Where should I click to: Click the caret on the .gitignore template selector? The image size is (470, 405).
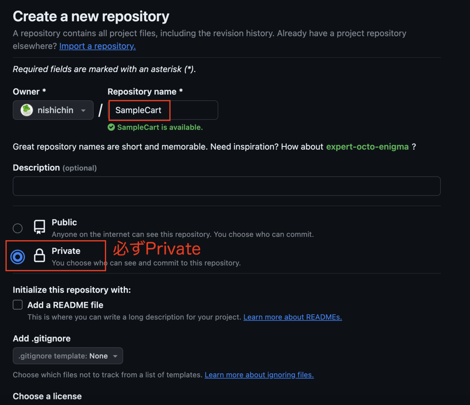pyautogui.click(x=115, y=356)
